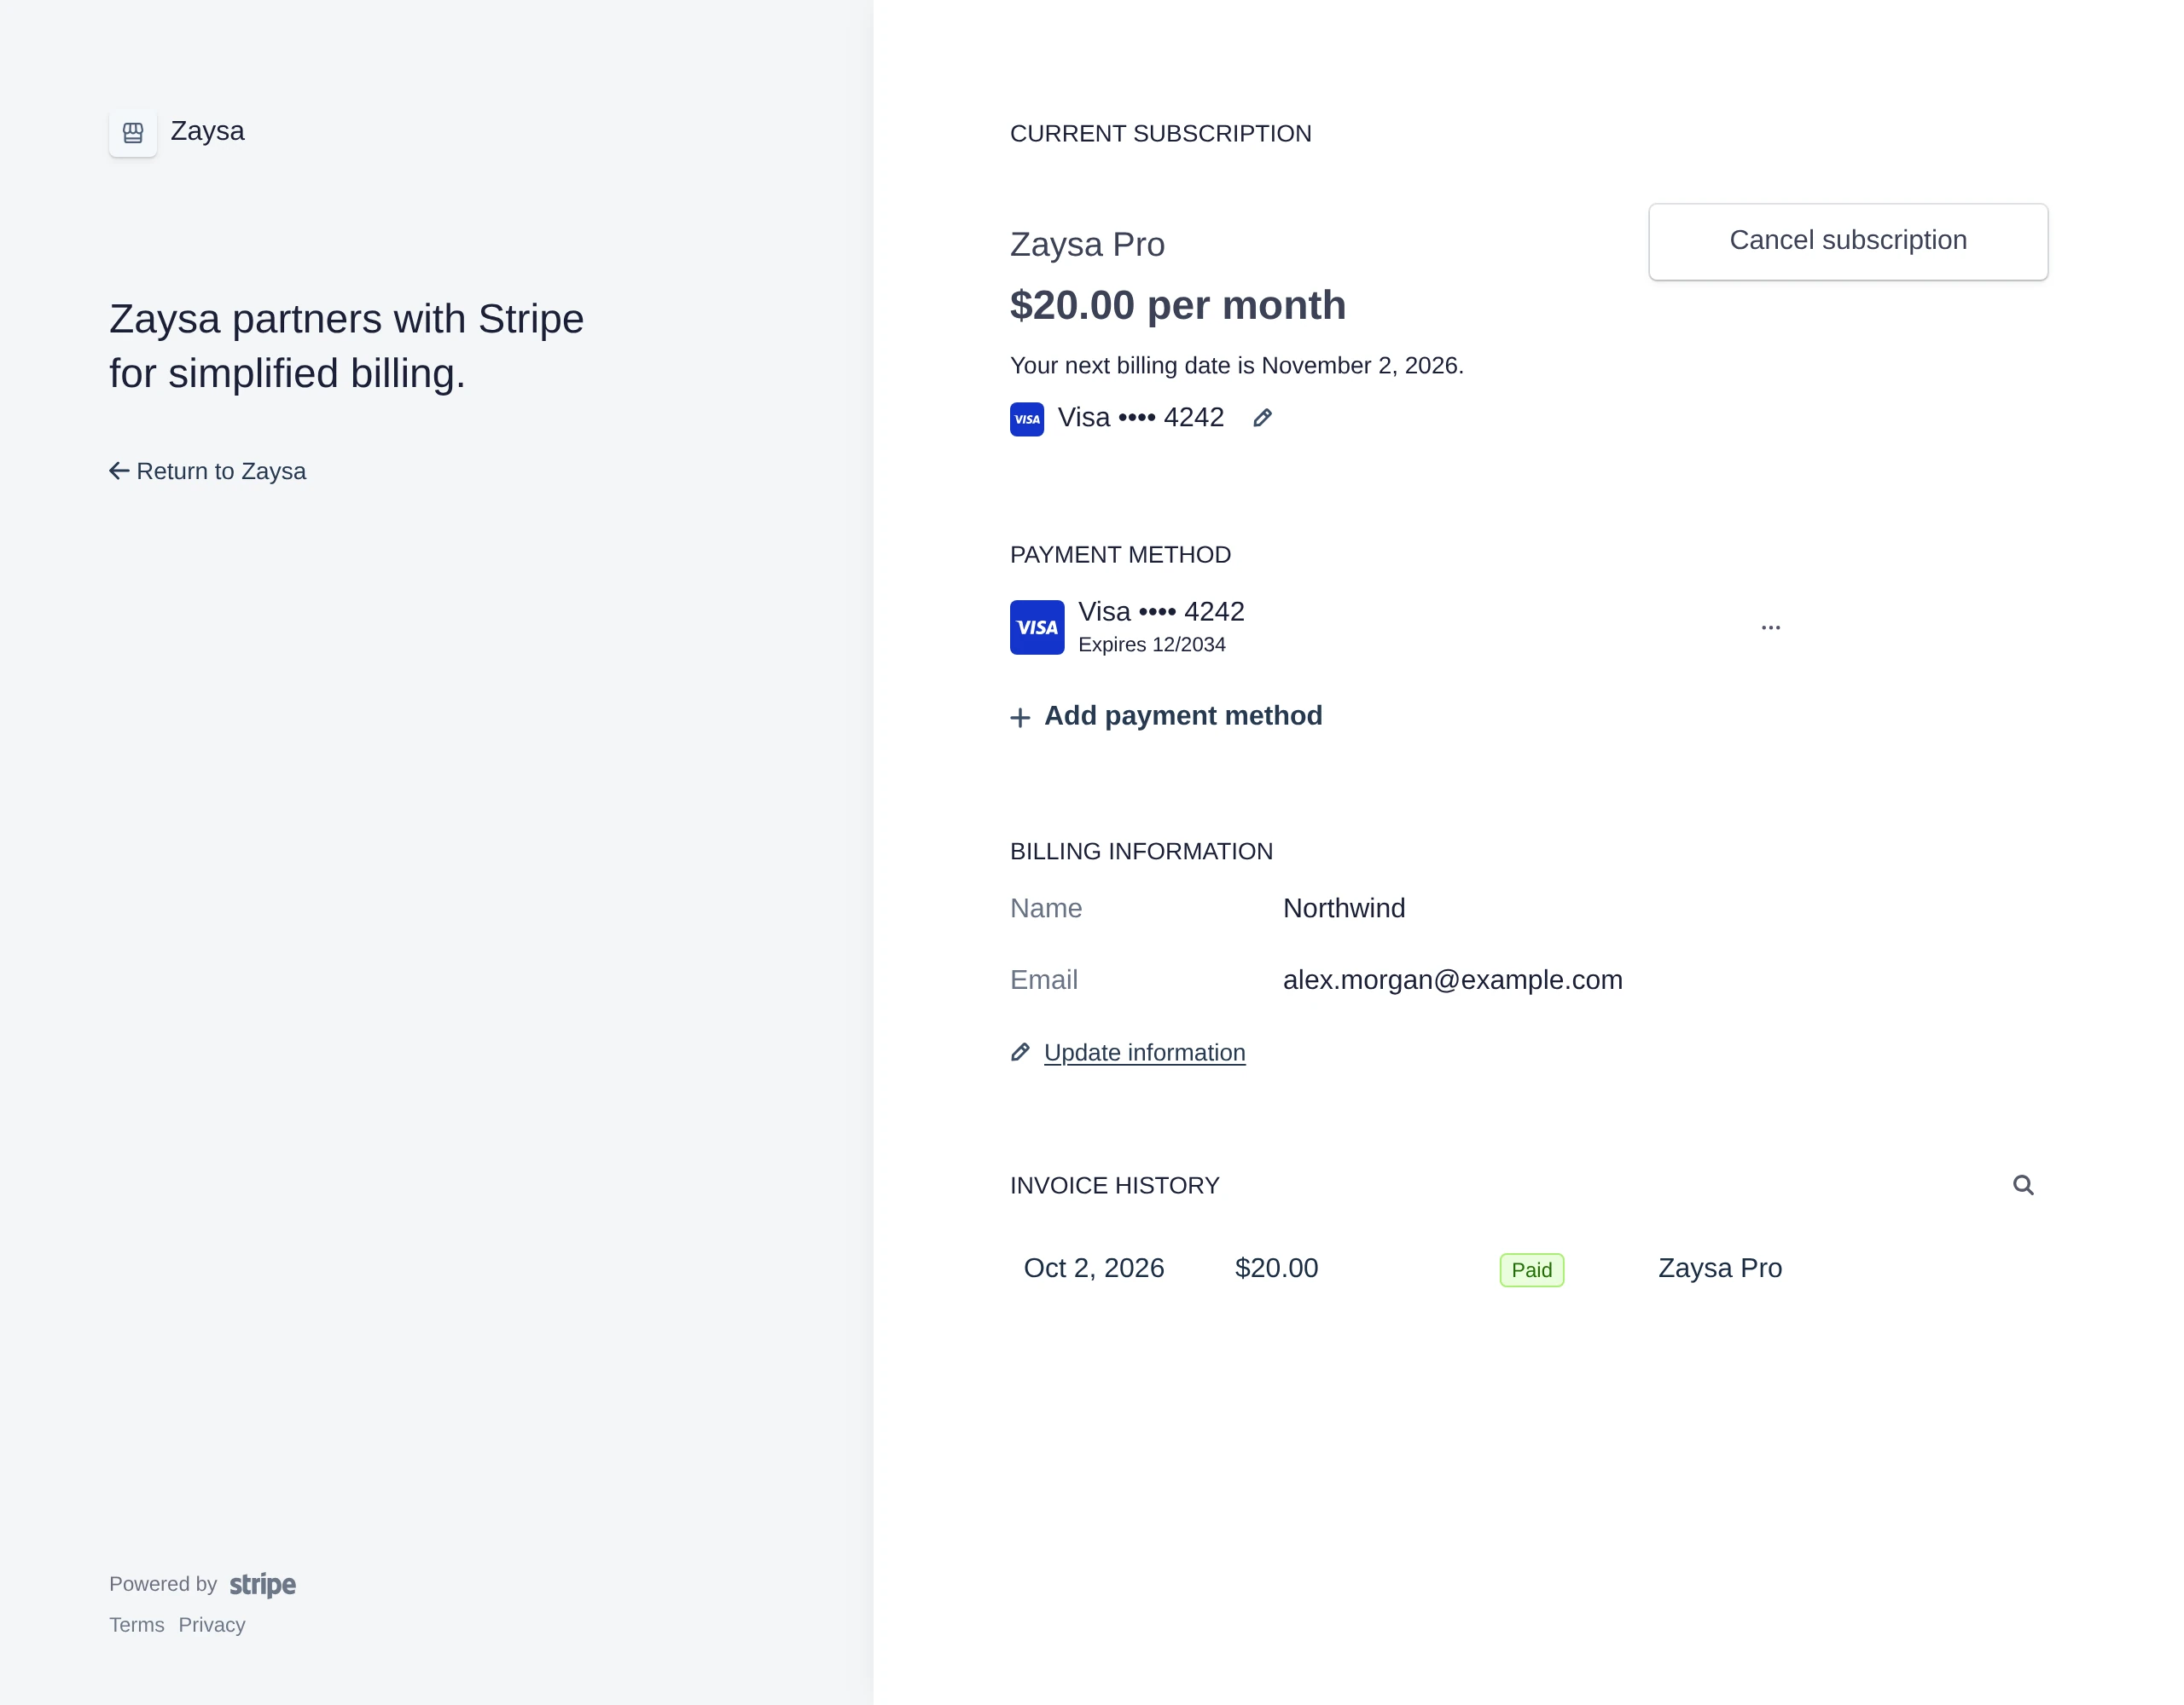Click the email alex.morgan@example.com
The width and height of the screenshot is (2184, 1705).
click(x=1452, y=980)
